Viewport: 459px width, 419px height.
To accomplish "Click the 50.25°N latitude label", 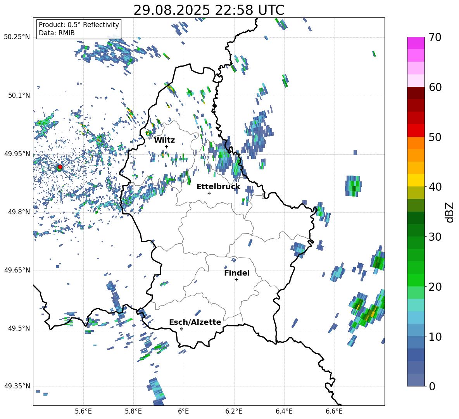I will tap(17, 37).
